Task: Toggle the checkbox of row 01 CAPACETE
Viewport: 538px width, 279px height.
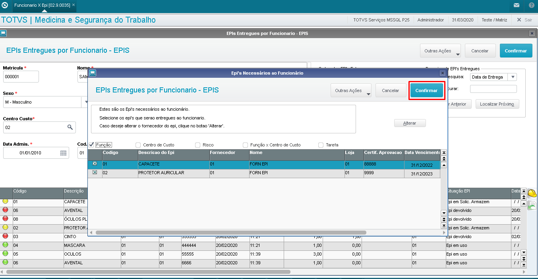Action: click(95, 164)
